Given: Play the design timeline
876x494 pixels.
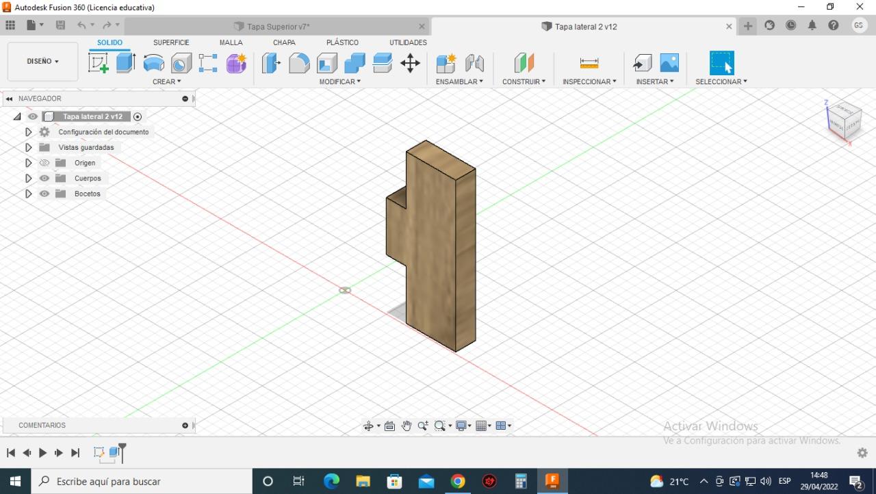Looking at the screenshot, I should (x=42, y=452).
